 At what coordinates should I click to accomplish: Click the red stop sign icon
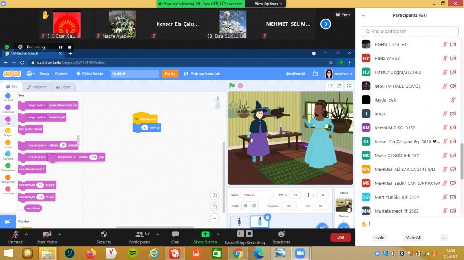pos(240,85)
